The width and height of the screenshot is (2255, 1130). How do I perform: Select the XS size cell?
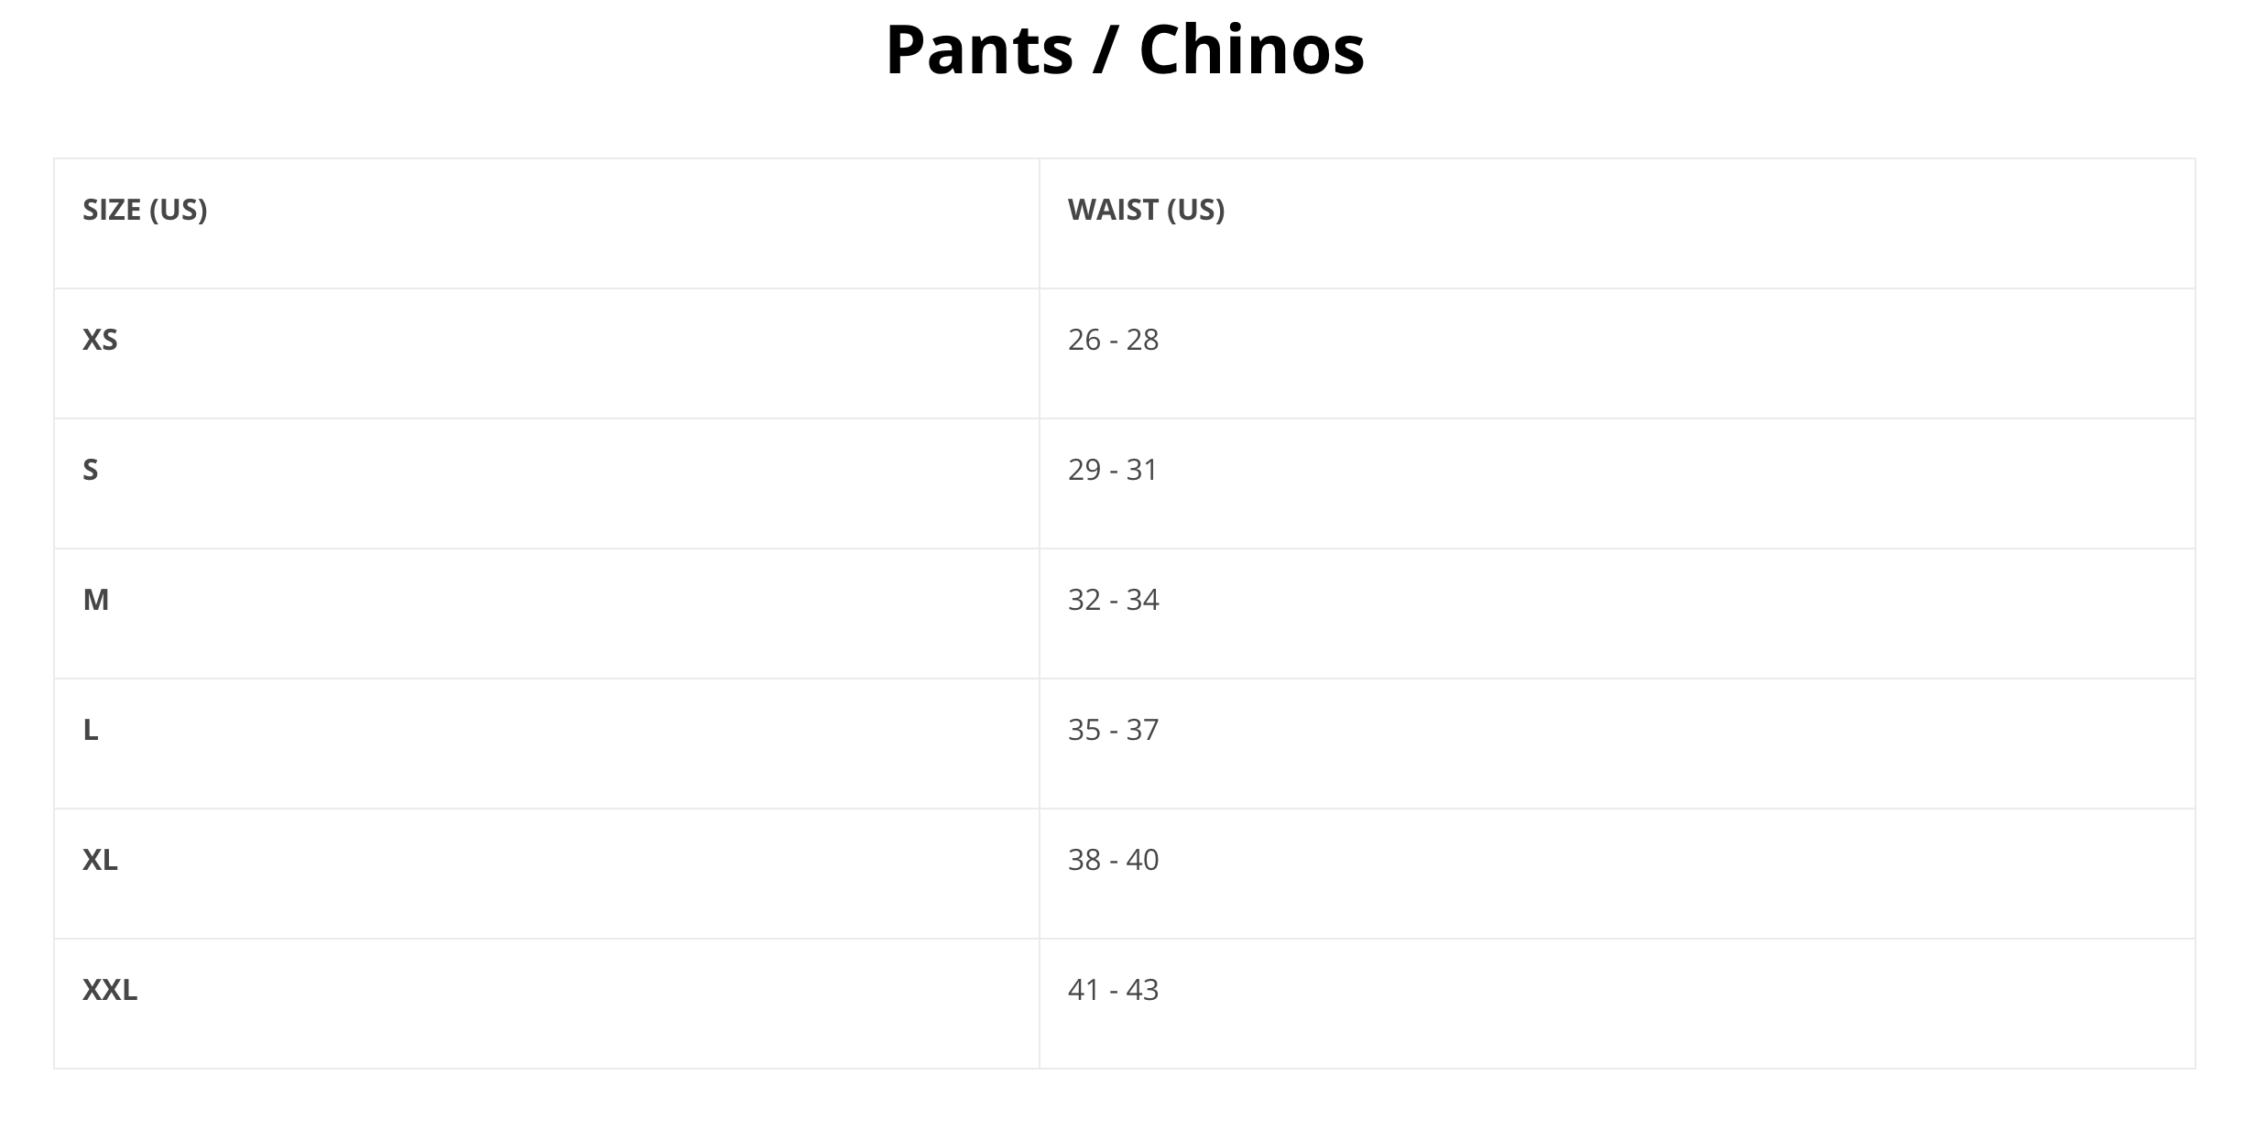[x=100, y=341]
